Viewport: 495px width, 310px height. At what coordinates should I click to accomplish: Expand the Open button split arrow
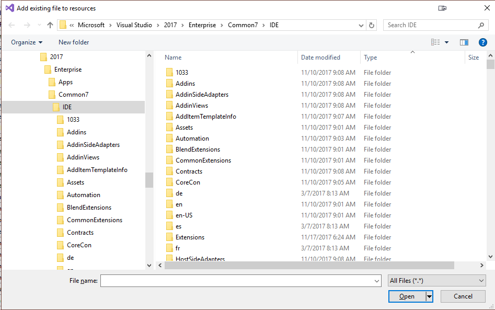click(x=429, y=296)
